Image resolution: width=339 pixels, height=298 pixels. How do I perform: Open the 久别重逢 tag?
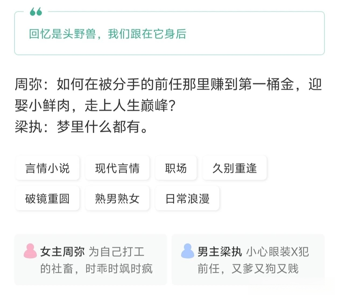[x=235, y=168]
